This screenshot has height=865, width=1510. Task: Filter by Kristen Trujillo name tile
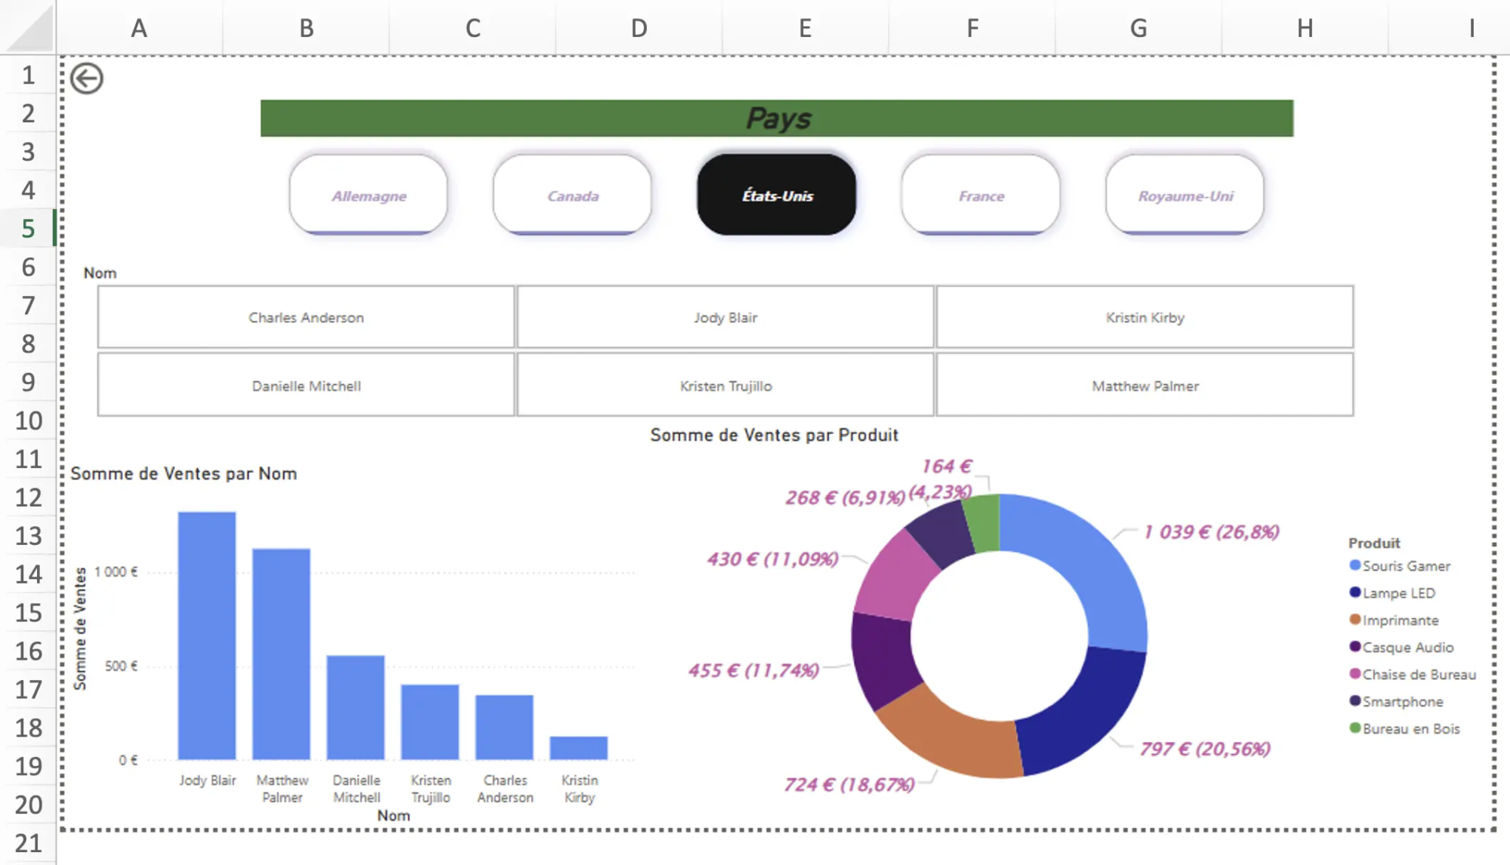tap(726, 385)
